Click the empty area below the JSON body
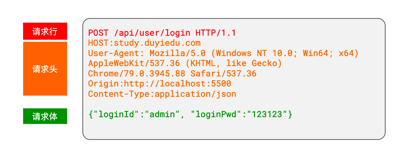 234,129
